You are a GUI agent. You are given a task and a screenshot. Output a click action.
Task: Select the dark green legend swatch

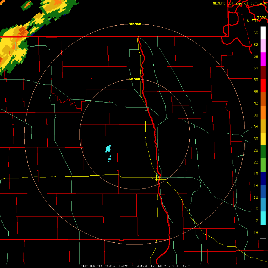(x=263, y=152)
